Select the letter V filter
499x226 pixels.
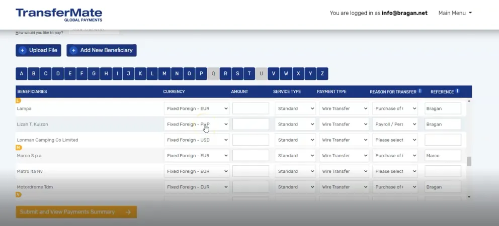click(x=273, y=74)
